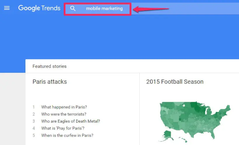Open the Paris attacks story
The width and height of the screenshot is (239, 145).
click(x=50, y=82)
